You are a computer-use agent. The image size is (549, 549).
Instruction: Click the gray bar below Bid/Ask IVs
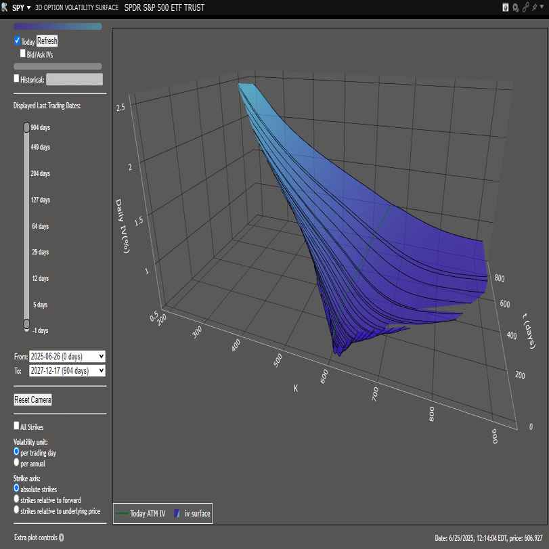[58, 66]
